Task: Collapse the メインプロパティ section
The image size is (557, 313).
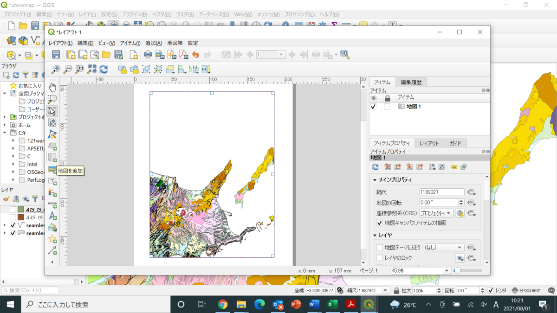Action: [375, 180]
